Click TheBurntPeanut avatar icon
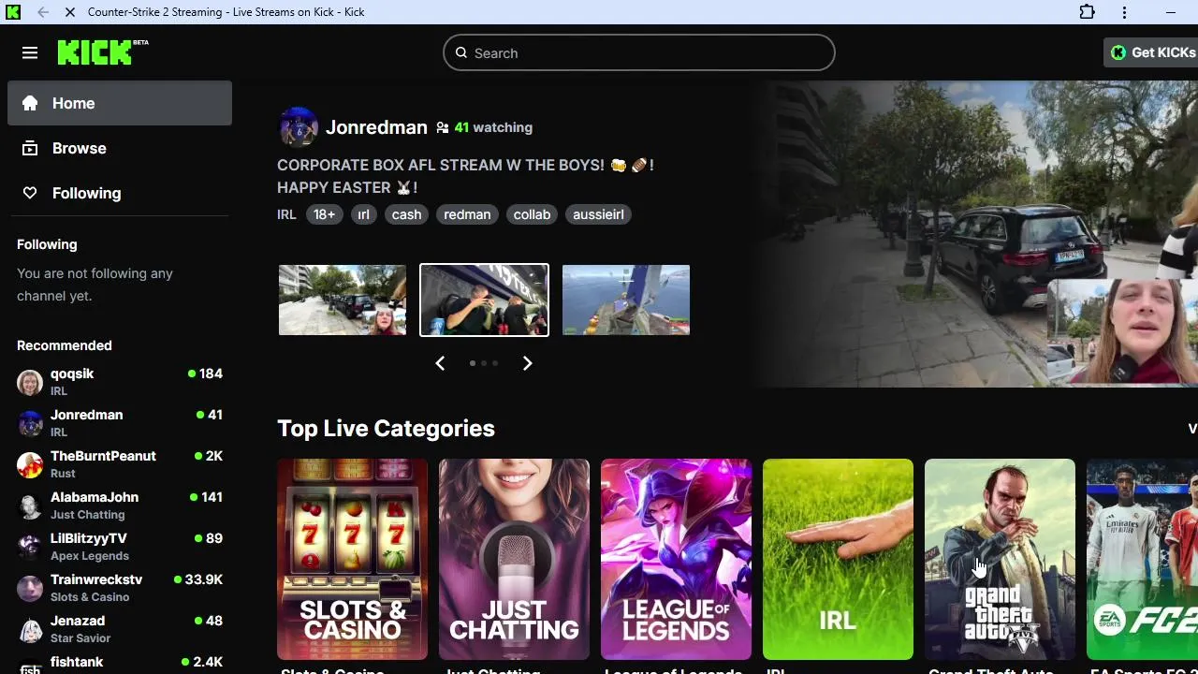Screen dimensions: 1198x674 (30, 464)
